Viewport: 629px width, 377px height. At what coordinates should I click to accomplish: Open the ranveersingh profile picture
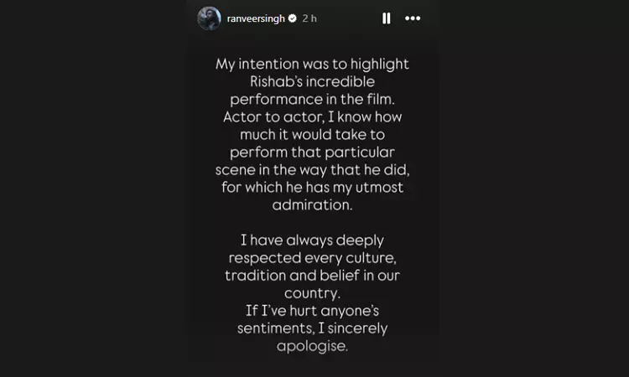(209, 18)
